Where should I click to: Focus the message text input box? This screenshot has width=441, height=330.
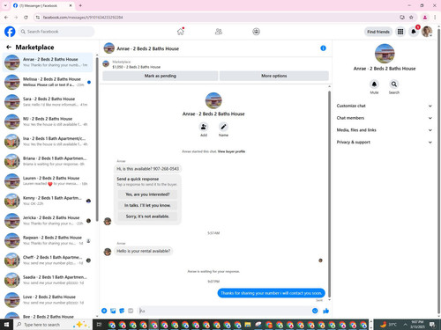225,311
